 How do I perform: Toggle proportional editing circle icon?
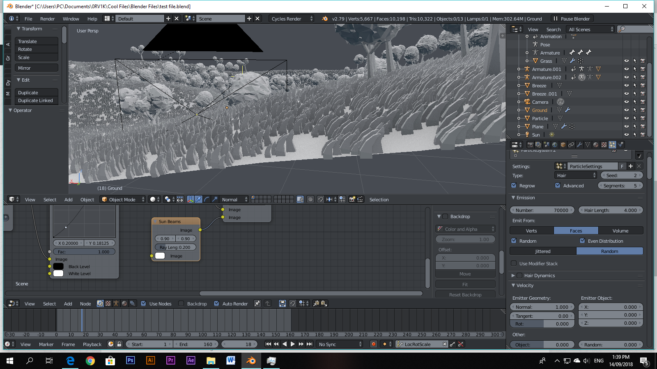[x=310, y=199]
